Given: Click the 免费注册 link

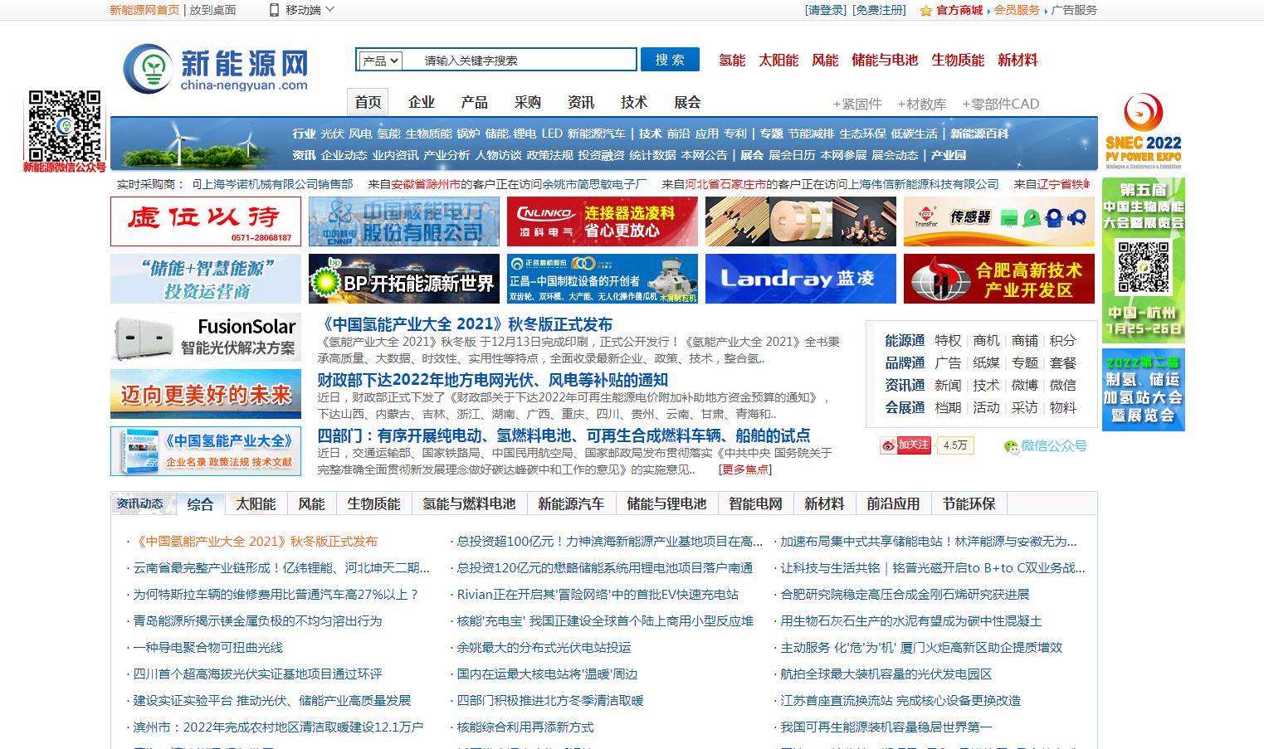Looking at the screenshot, I should [x=880, y=10].
